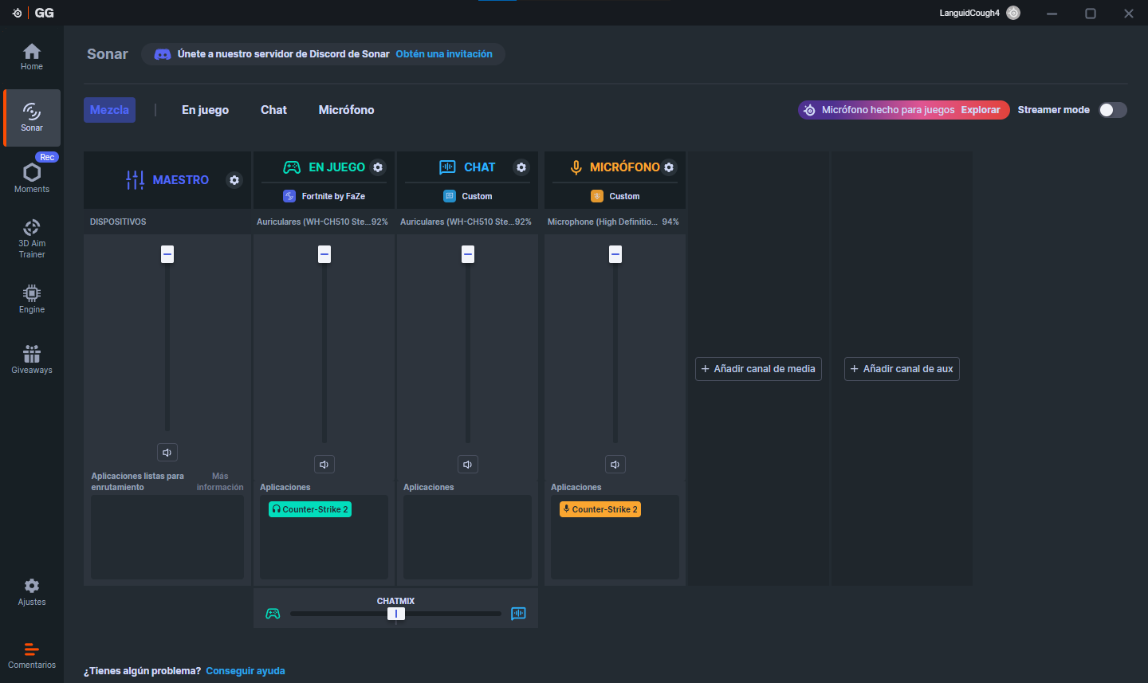
Task: Open the Engine section
Action: [x=32, y=299]
